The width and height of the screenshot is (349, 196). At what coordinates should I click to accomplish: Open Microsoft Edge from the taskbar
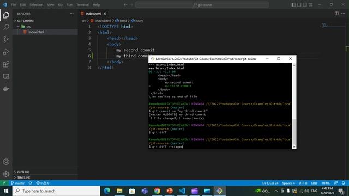[107, 191]
